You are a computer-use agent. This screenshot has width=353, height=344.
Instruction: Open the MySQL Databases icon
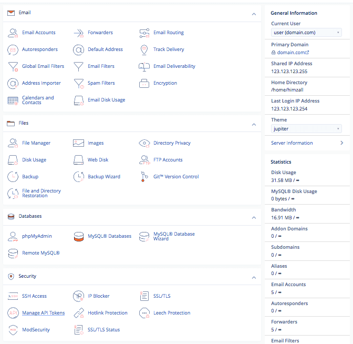click(79, 236)
